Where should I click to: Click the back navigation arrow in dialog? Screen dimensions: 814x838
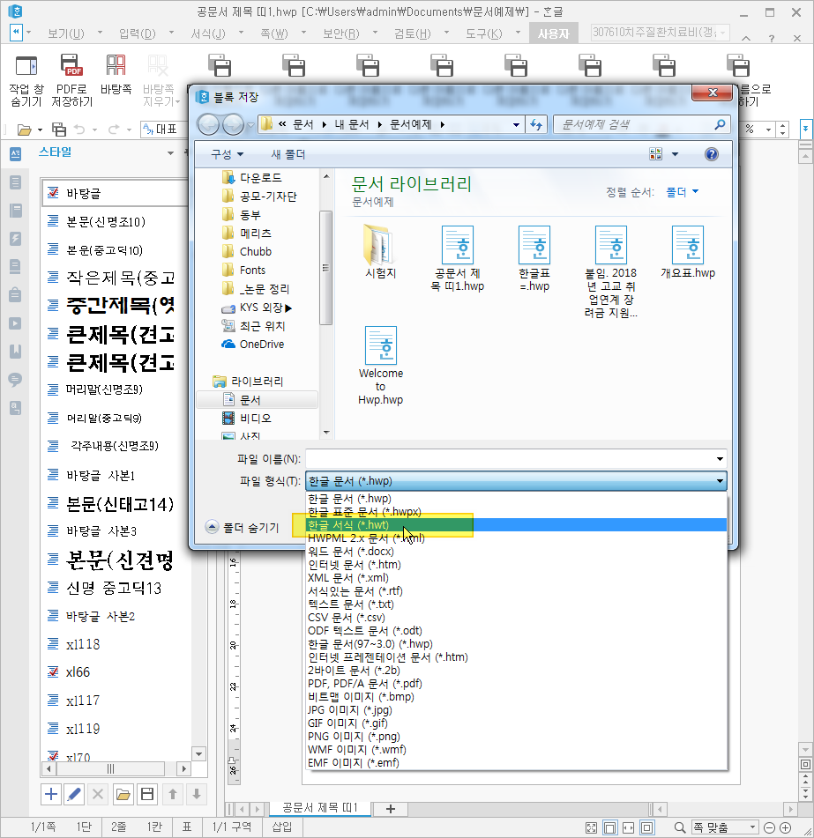[208, 125]
